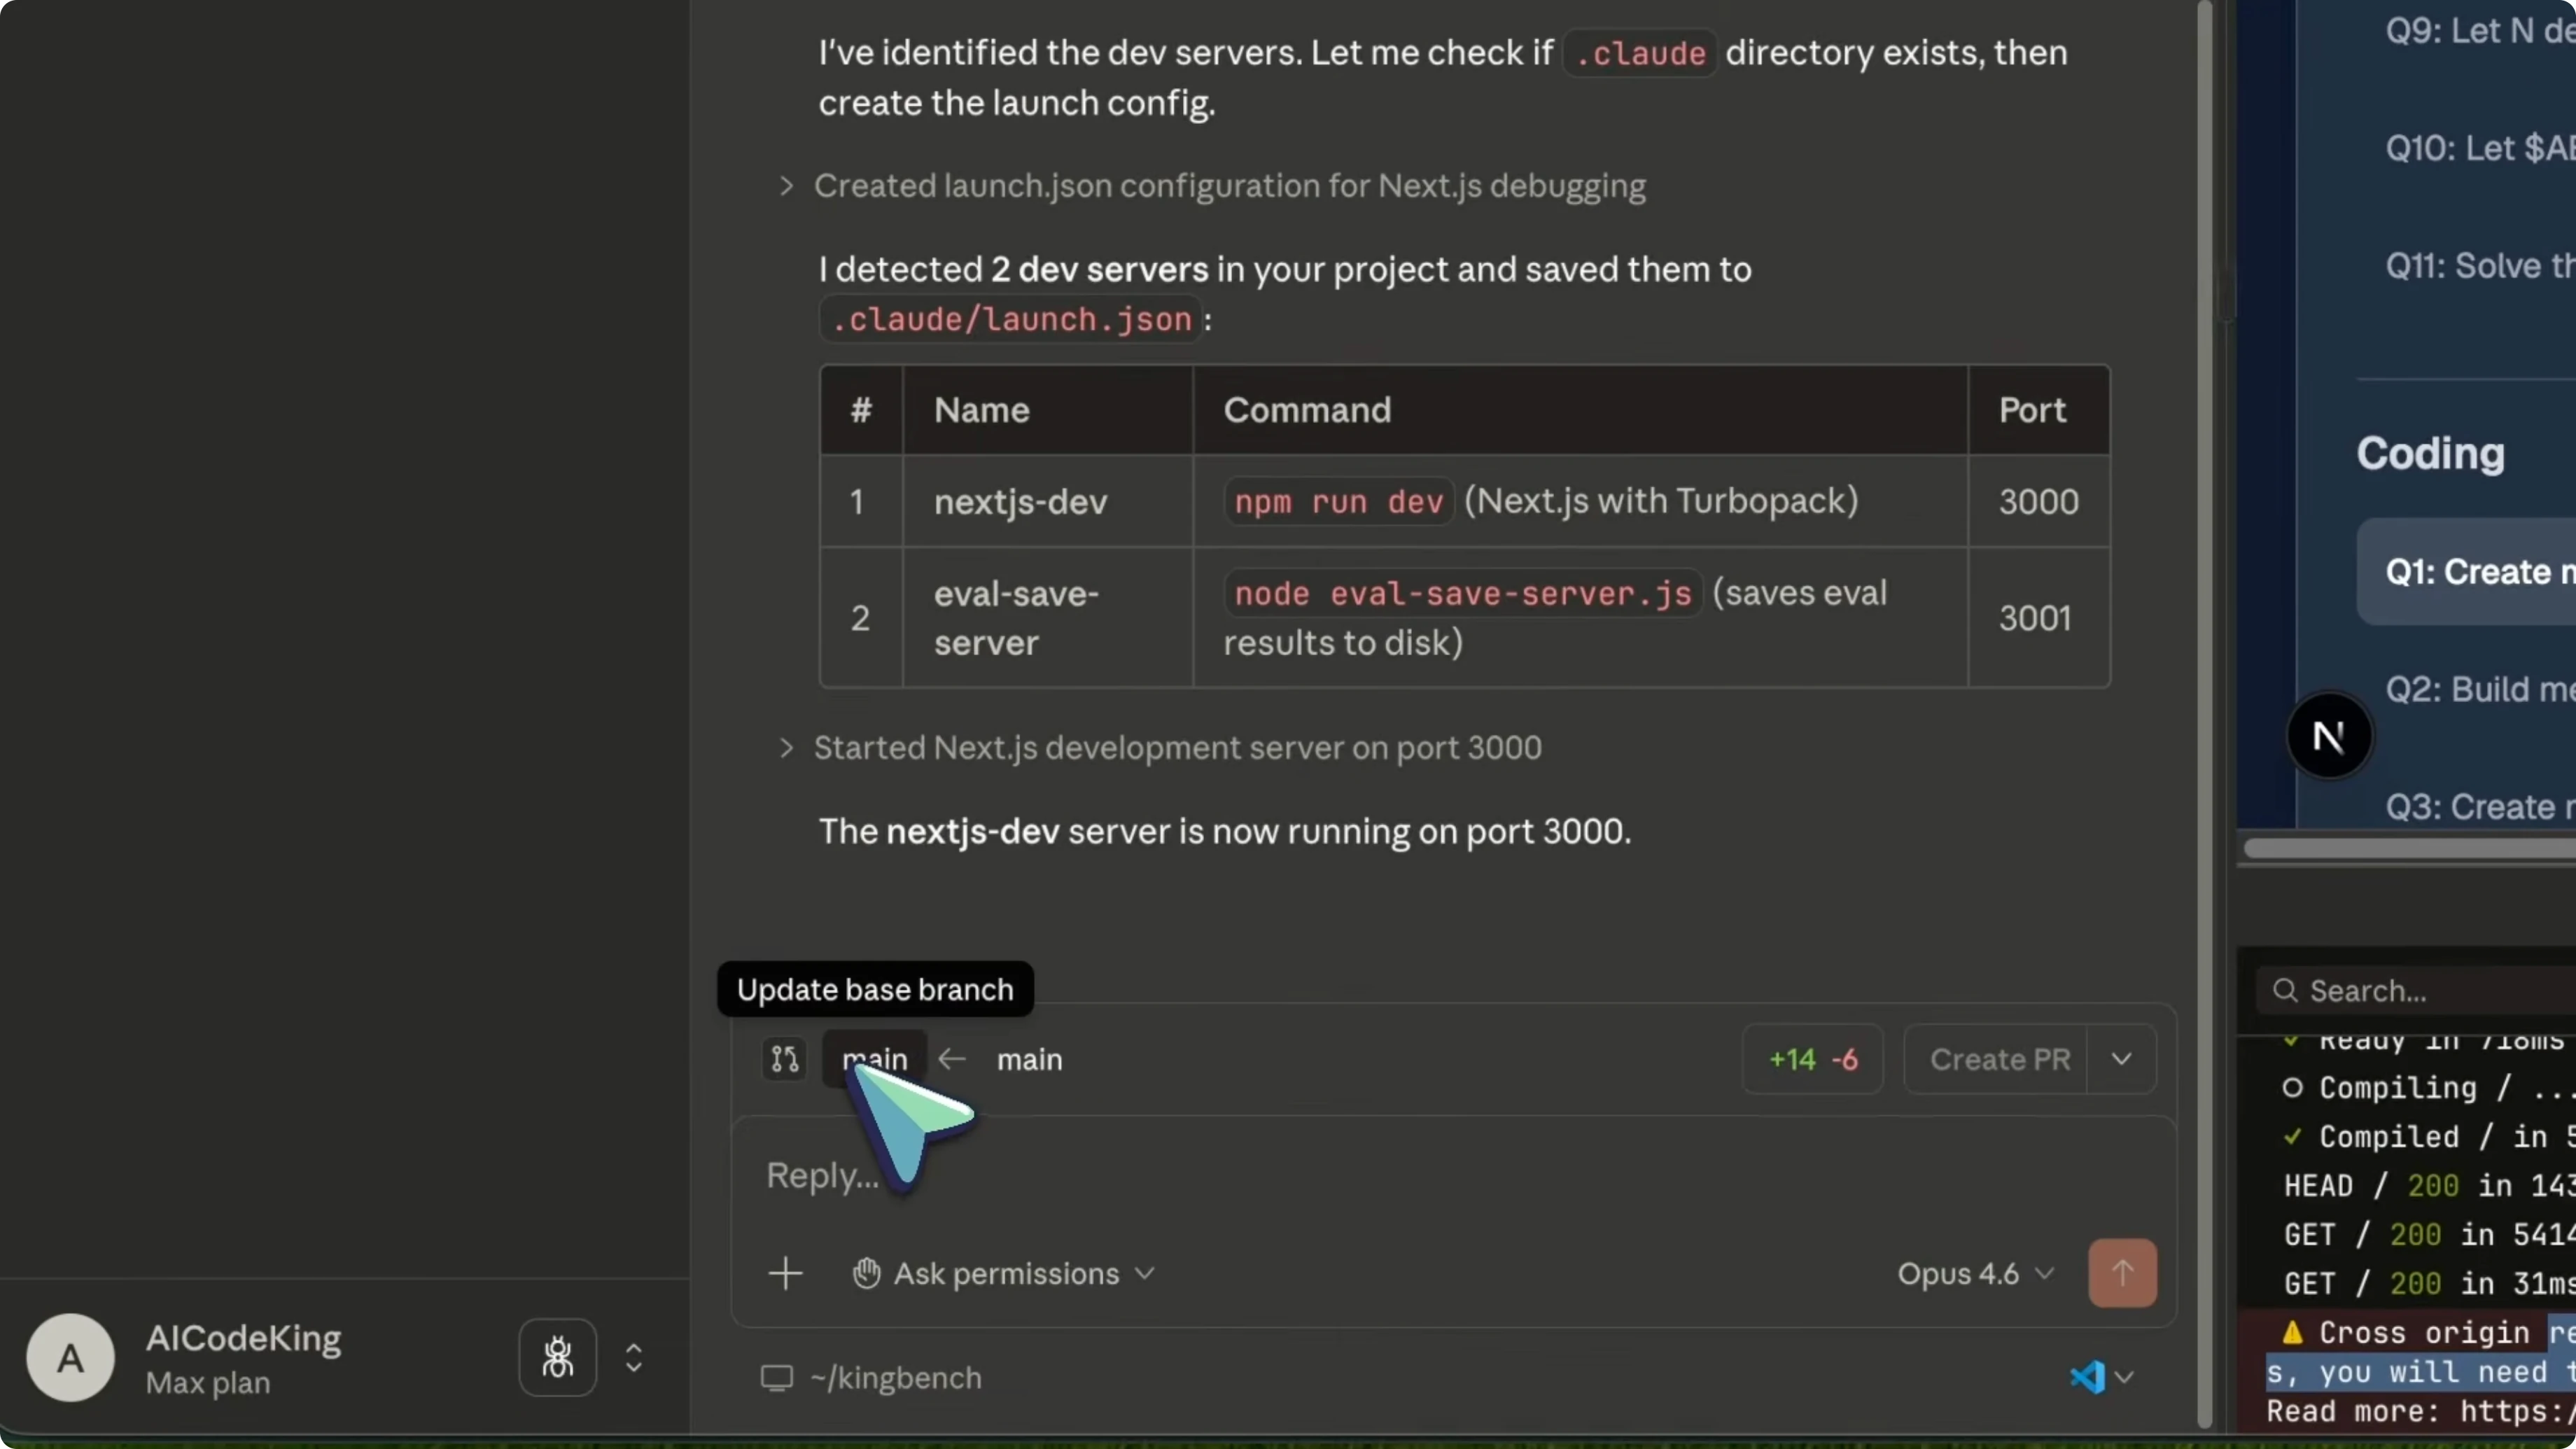Click the plus icon to add an attachment
Screen dimensions: 2576x1449
pos(786,1273)
